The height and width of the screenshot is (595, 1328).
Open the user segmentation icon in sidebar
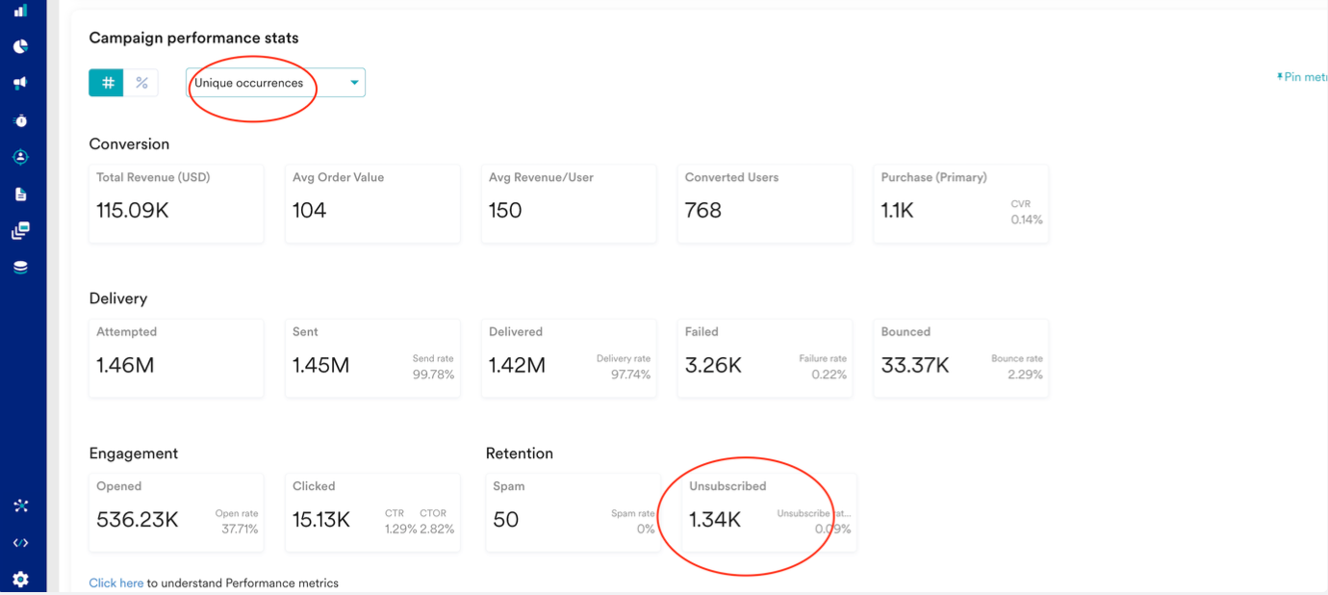(20, 157)
